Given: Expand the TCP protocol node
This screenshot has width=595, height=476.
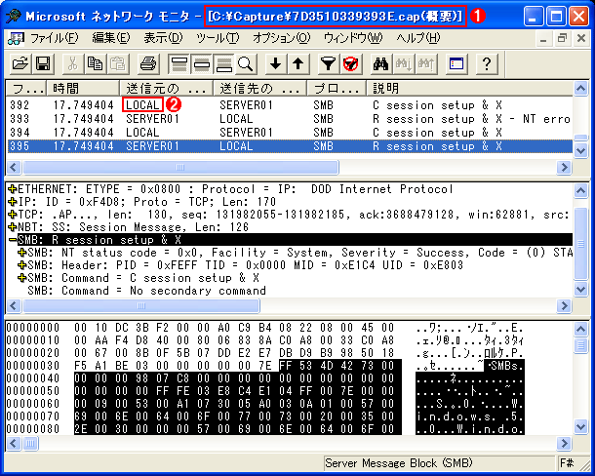Looking at the screenshot, I should point(12,215).
